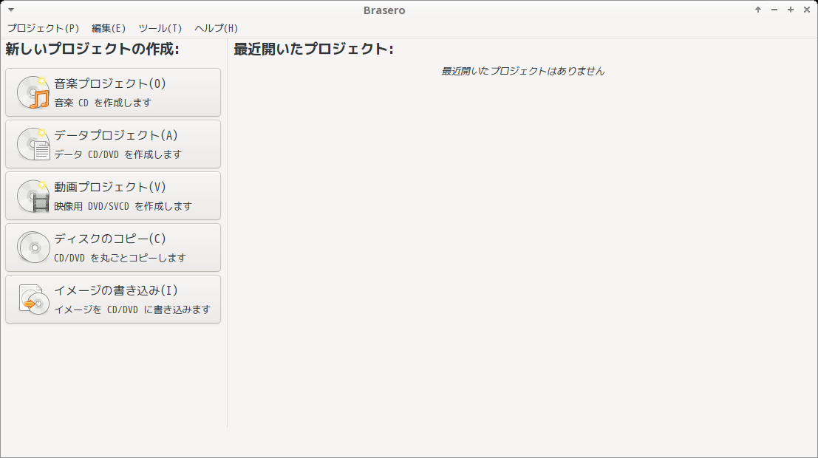The image size is (818, 458).
Task: Select イメージの書き込み(I)
Action: pos(113,299)
